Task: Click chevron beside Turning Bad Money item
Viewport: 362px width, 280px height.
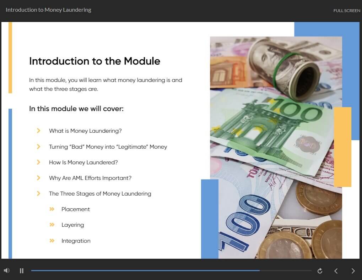Action: (x=39, y=147)
